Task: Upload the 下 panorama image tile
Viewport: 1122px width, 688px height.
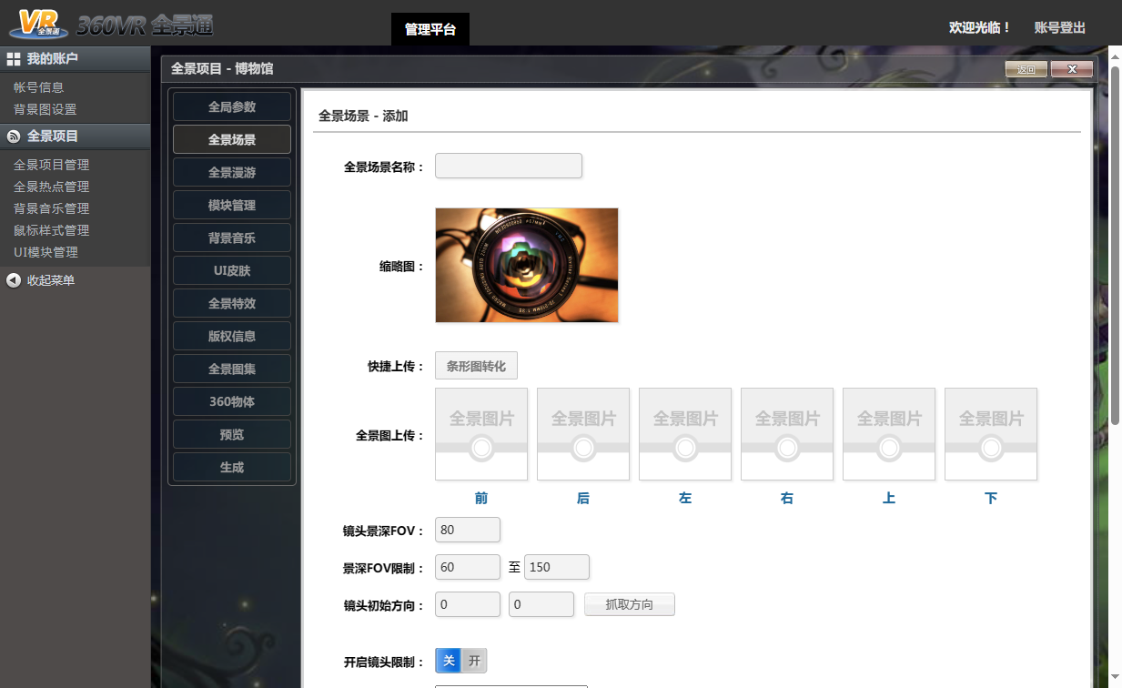Action: (991, 434)
